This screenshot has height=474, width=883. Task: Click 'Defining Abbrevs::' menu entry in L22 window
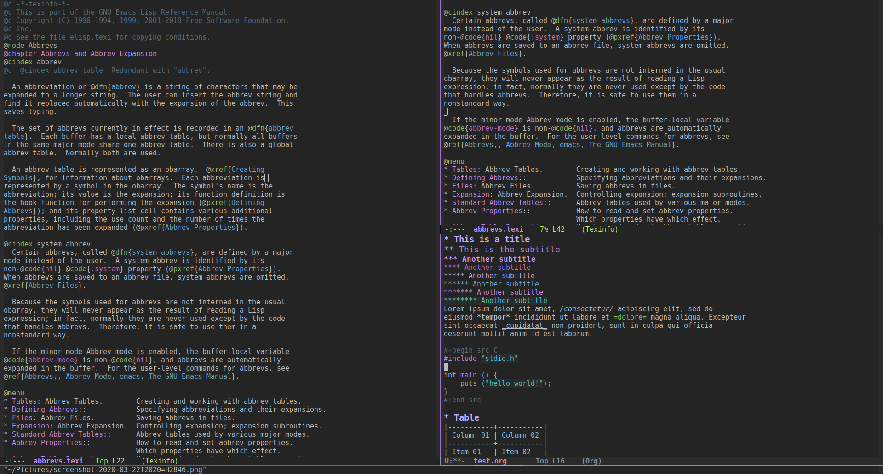(49, 409)
